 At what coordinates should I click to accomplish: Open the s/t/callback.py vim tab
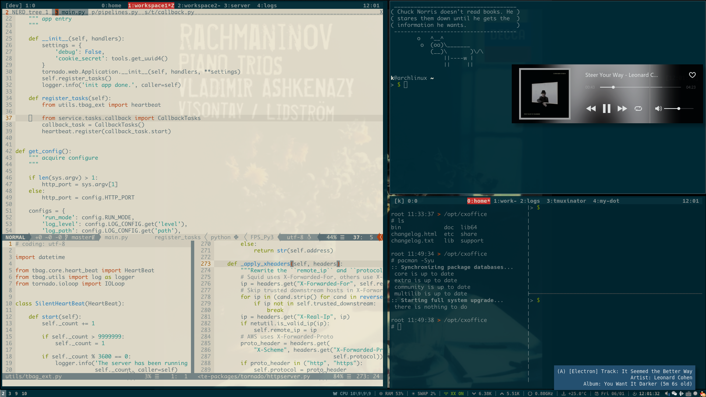169,12
